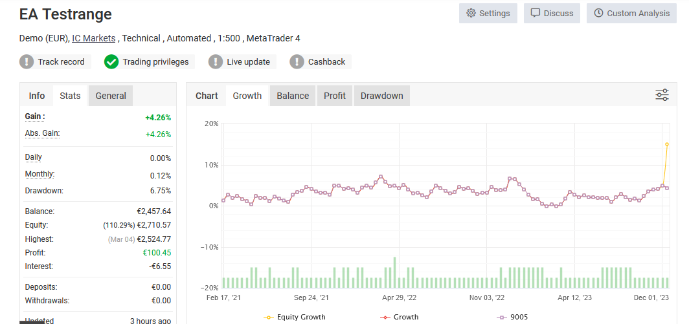The width and height of the screenshot is (689, 324).
Task: Click the Live update warning icon
Action: coord(216,62)
